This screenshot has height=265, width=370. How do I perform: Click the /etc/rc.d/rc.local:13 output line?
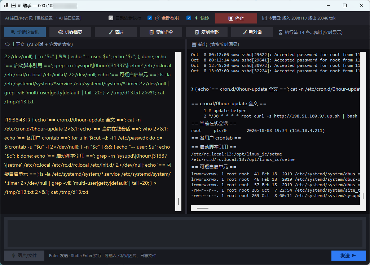(243, 159)
